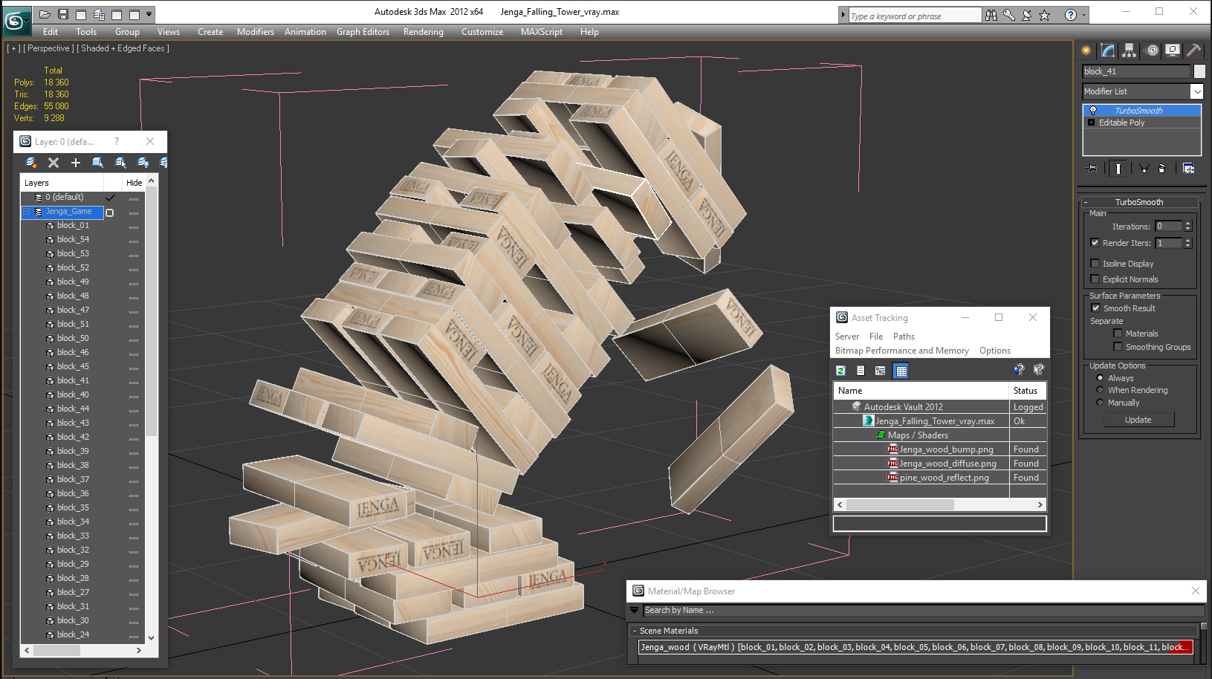Click the Open File folder icon

tap(45, 14)
